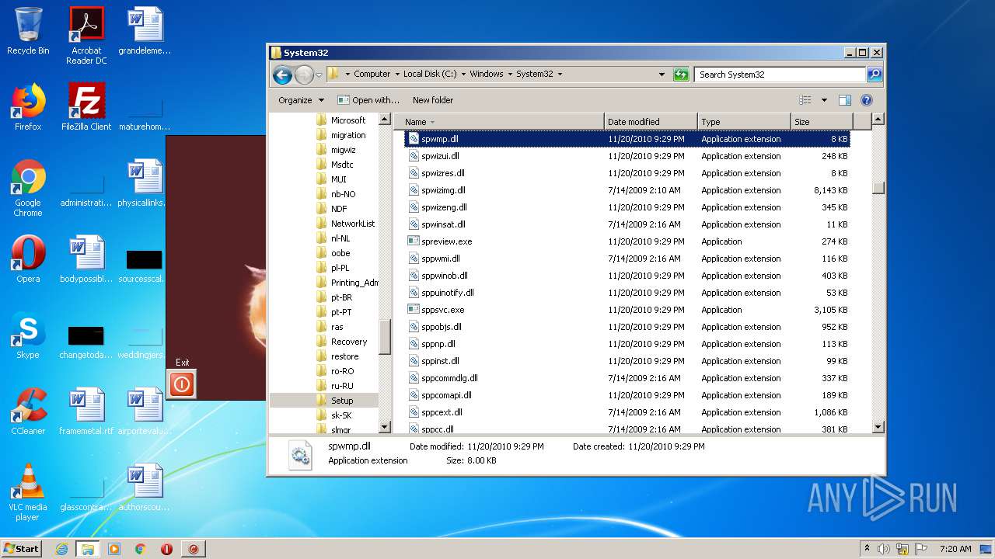Open Firefox desktop shortcut

pyautogui.click(x=28, y=107)
